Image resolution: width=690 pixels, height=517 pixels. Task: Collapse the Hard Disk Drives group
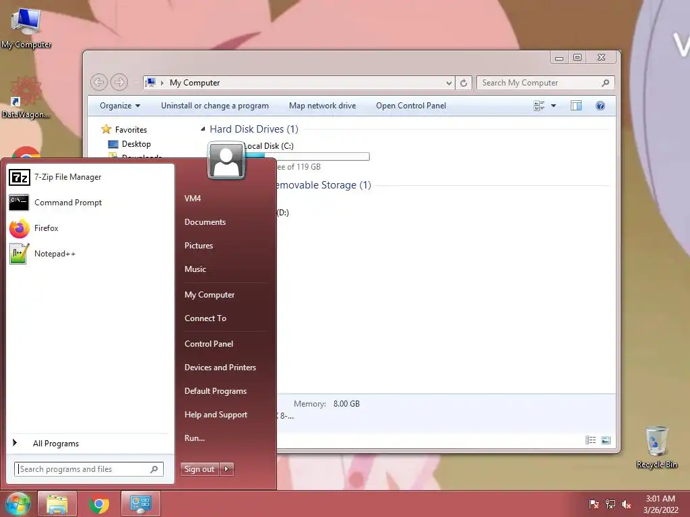[203, 129]
